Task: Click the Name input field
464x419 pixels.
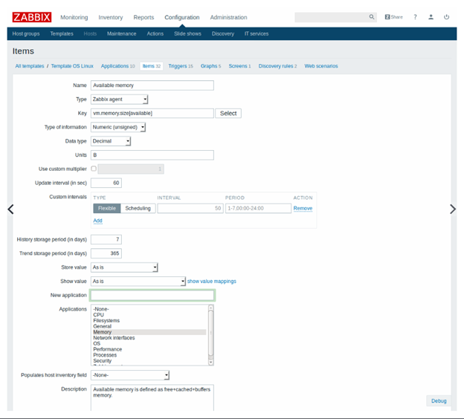Action: pyautogui.click(x=152, y=85)
